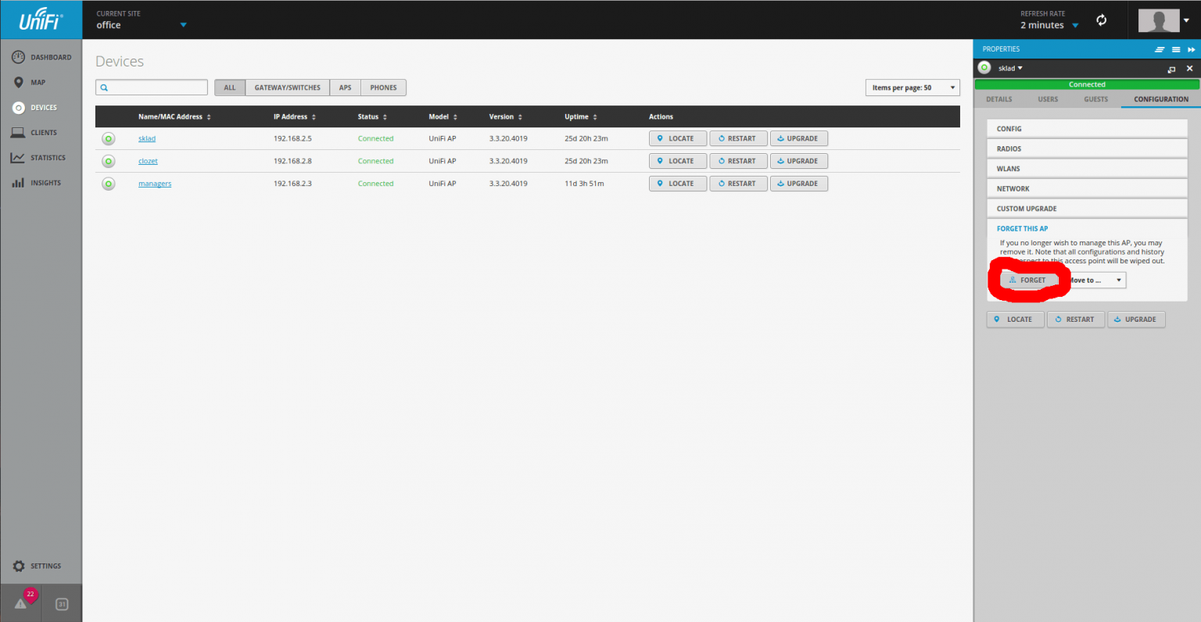
Task: Open the managers device link
Action: (155, 184)
